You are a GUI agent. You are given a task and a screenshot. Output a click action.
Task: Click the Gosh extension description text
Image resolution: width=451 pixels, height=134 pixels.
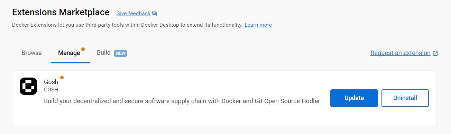pos(182,101)
